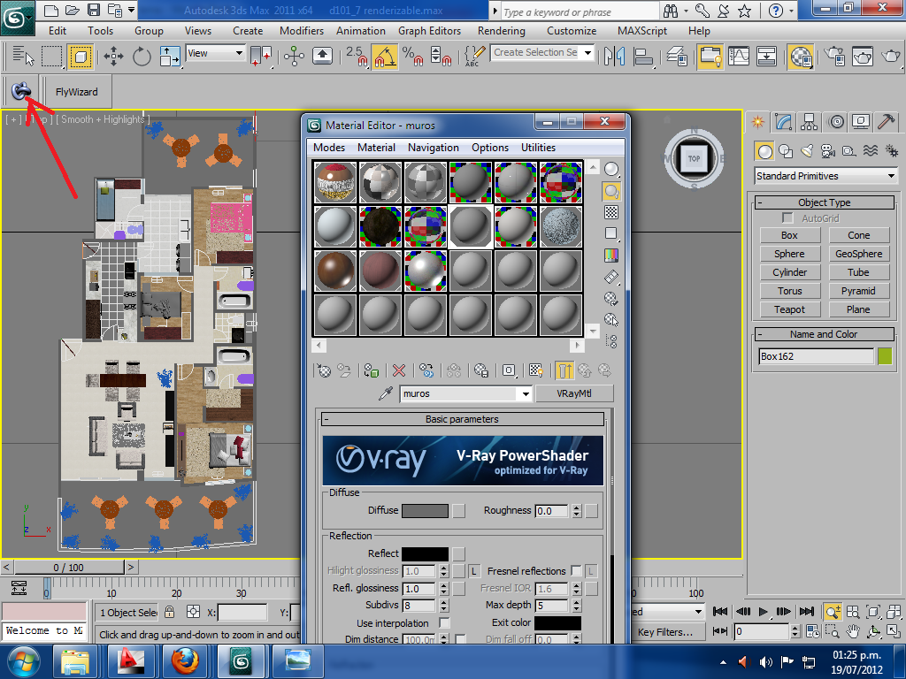Image resolution: width=906 pixels, height=679 pixels.
Task: Open Material Editor Utilities menu
Action: coord(538,148)
